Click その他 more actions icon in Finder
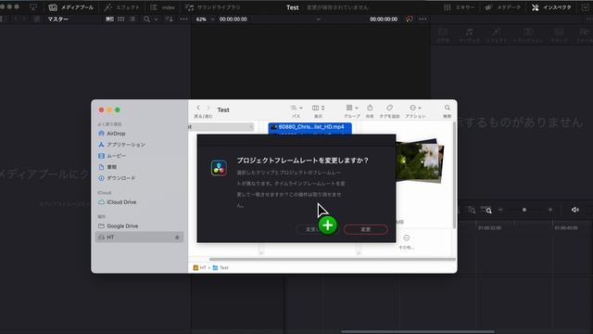This screenshot has height=334, width=593. 406,238
